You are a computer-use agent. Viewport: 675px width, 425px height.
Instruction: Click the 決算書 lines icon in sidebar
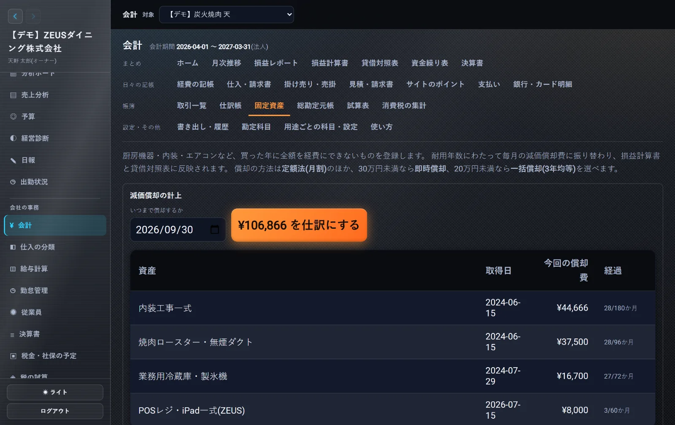(12, 334)
